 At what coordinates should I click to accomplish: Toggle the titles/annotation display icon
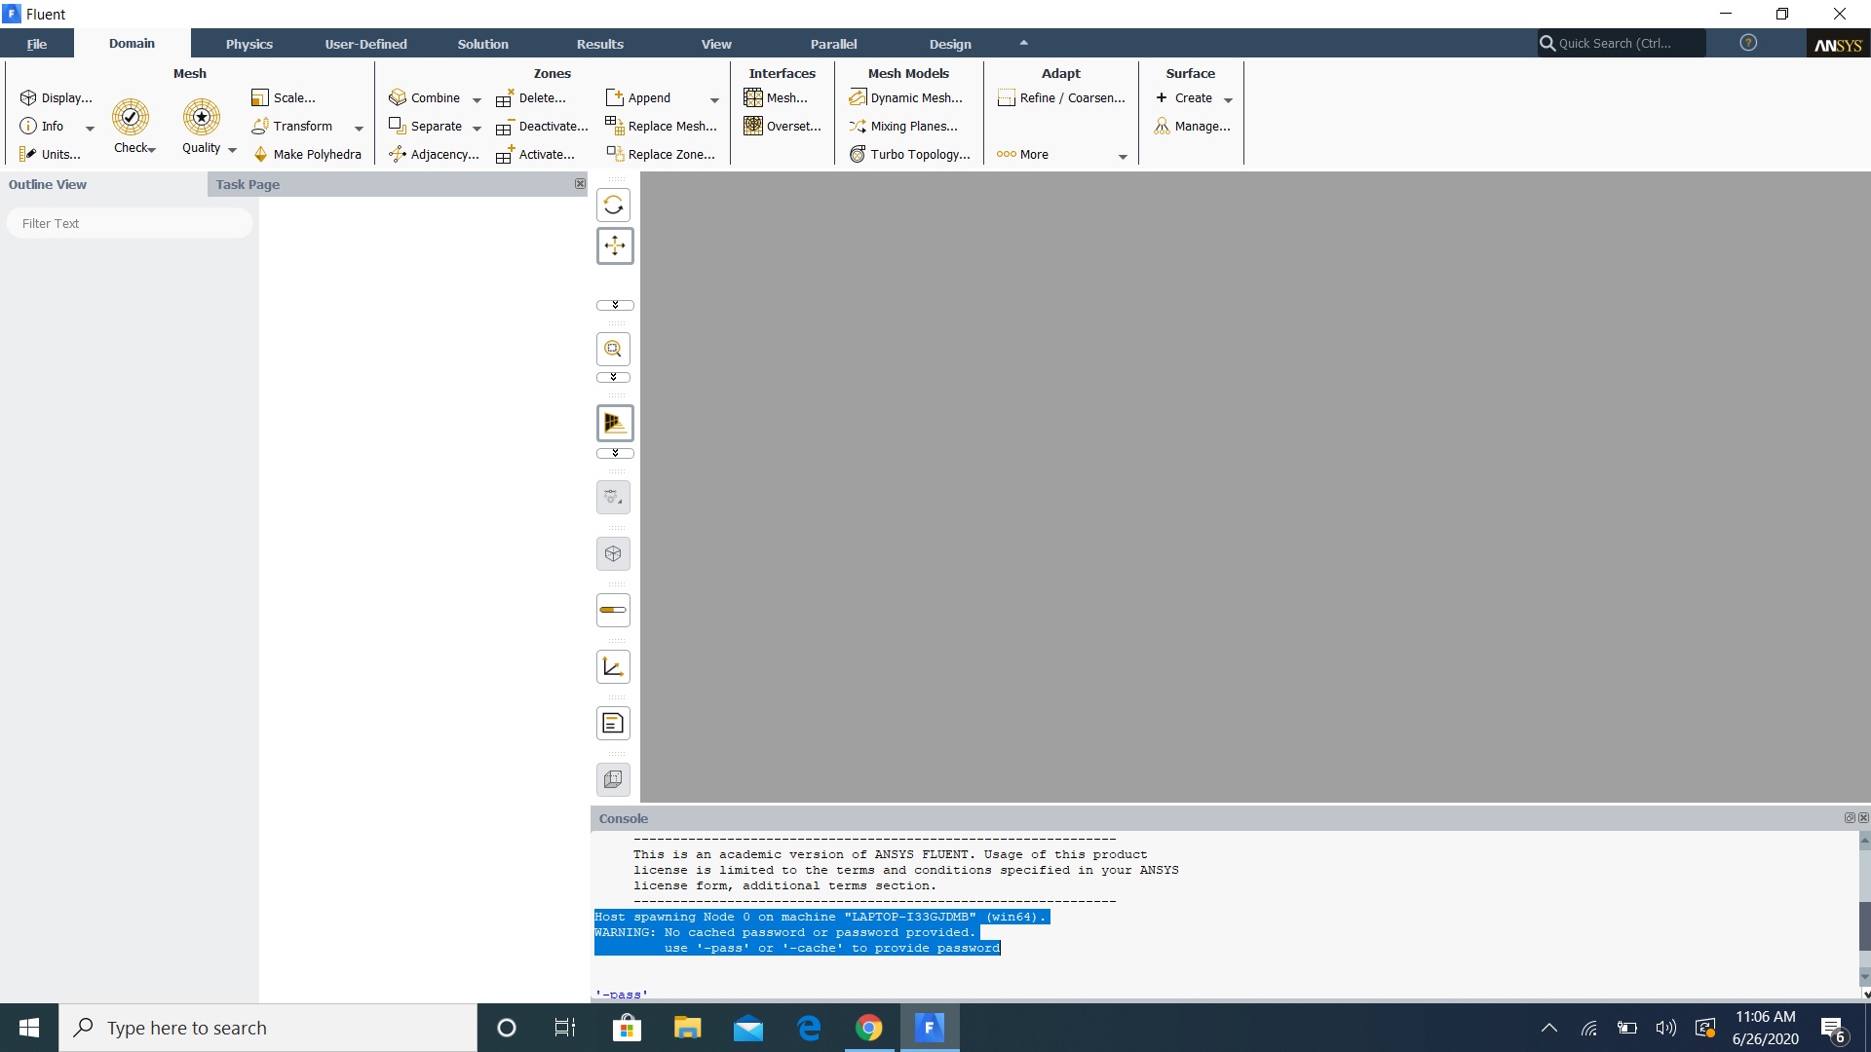[x=613, y=724]
